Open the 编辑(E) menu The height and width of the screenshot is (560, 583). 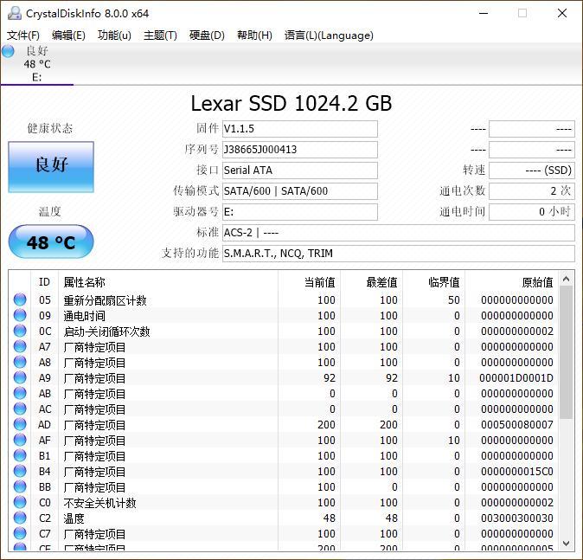[68, 35]
